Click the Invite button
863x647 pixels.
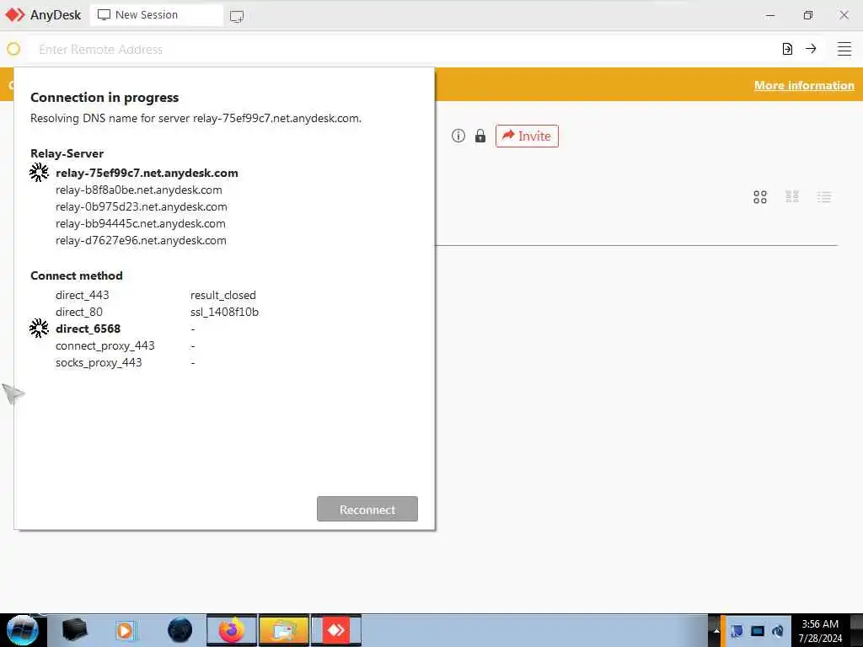[527, 136]
